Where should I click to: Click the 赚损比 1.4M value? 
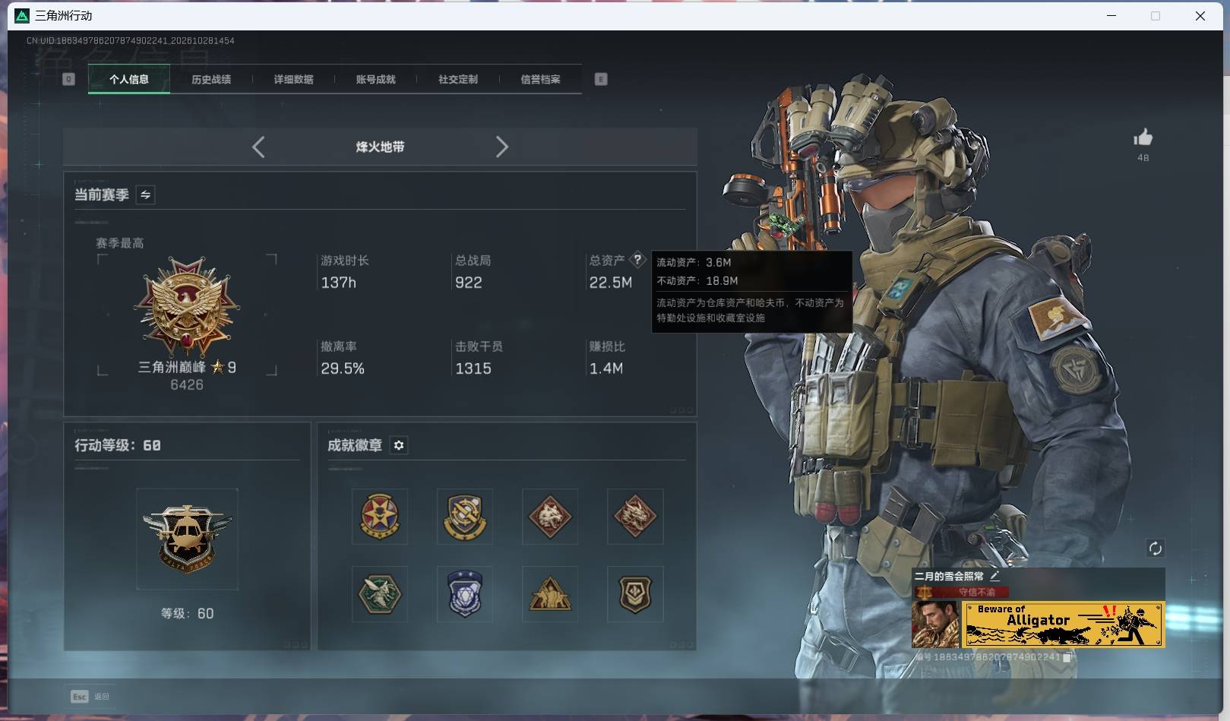[x=606, y=368]
